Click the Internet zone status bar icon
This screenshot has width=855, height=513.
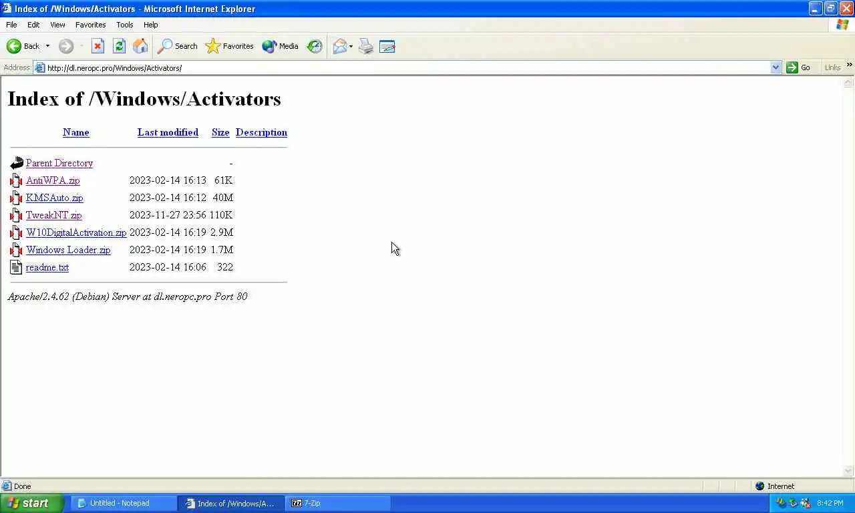tap(759, 486)
